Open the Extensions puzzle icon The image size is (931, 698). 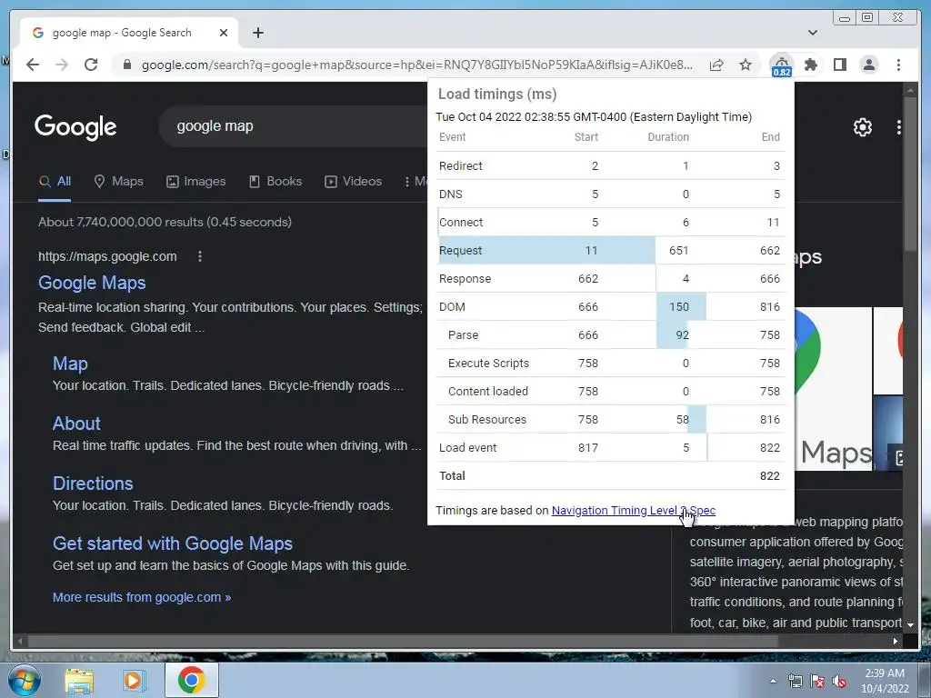coord(810,65)
